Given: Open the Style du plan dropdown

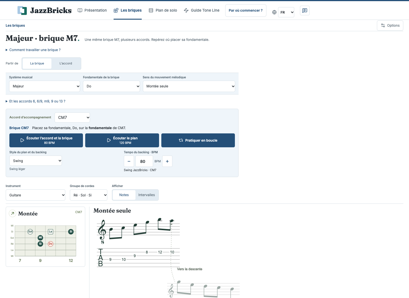Looking at the screenshot, I should pyautogui.click(x=36, y=161).
